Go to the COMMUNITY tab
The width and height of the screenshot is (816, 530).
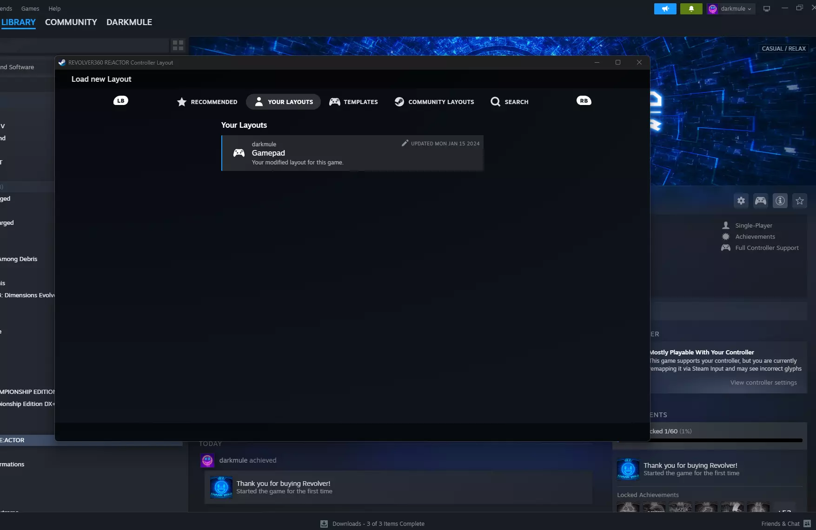click(x=71, y=22)
